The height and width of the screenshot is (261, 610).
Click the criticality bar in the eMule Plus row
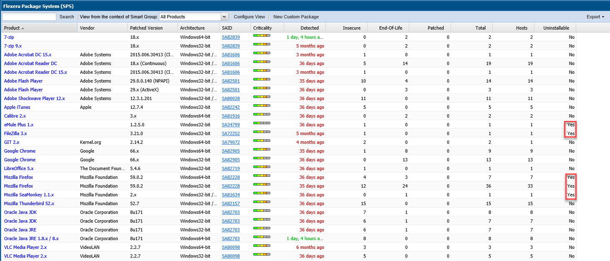point(262,123)
